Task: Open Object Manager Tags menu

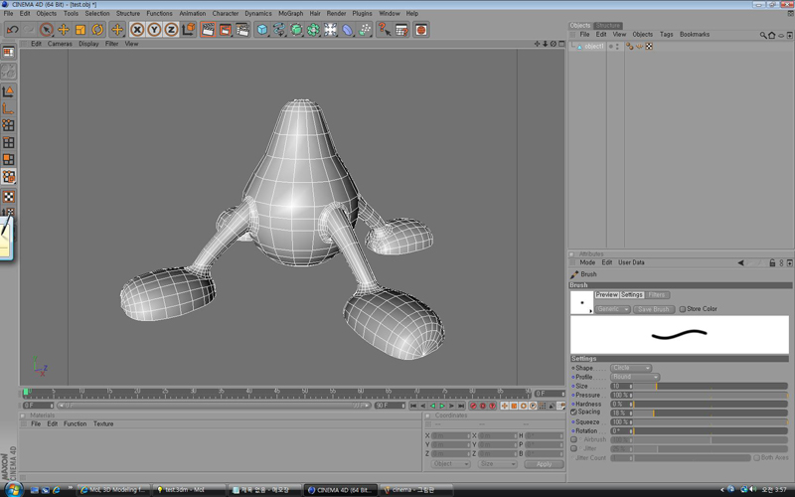Action: [666, 35]
